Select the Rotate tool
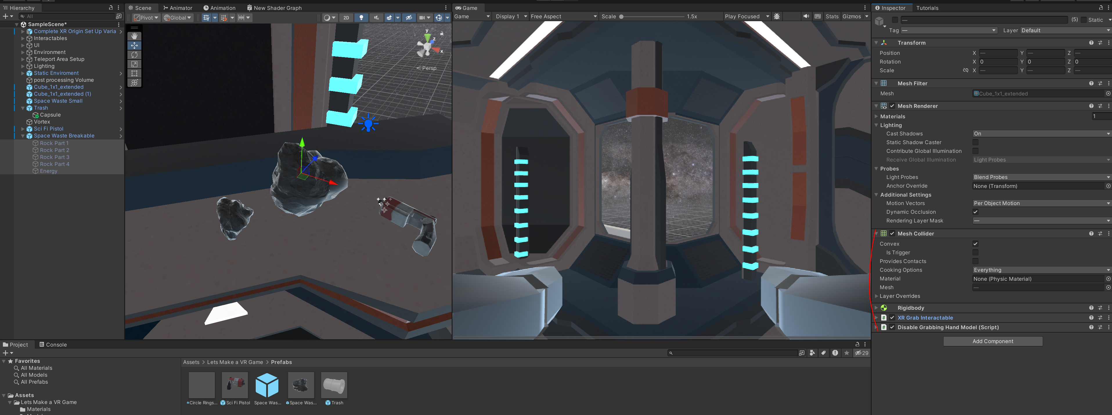Image resolution: width=1112 pixels, height=415 pixels. 134,55
